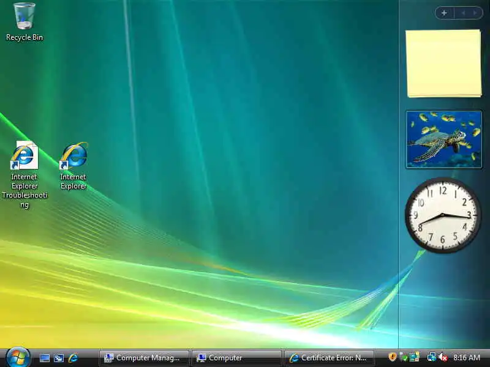Screen dimensions: 490x367
Task: Go to the next sidebar gadget page
Action: (x=475, y=13)
